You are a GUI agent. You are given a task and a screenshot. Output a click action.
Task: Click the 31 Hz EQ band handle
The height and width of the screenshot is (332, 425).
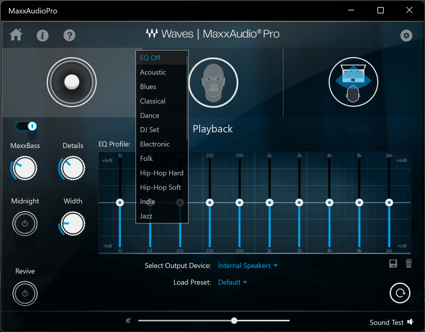point(120,202)
